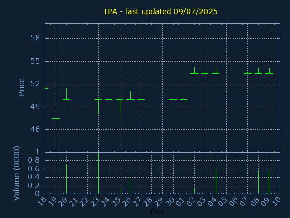Click the day tick label 01
Screen dimensions: 290x218
click(180, 202)
